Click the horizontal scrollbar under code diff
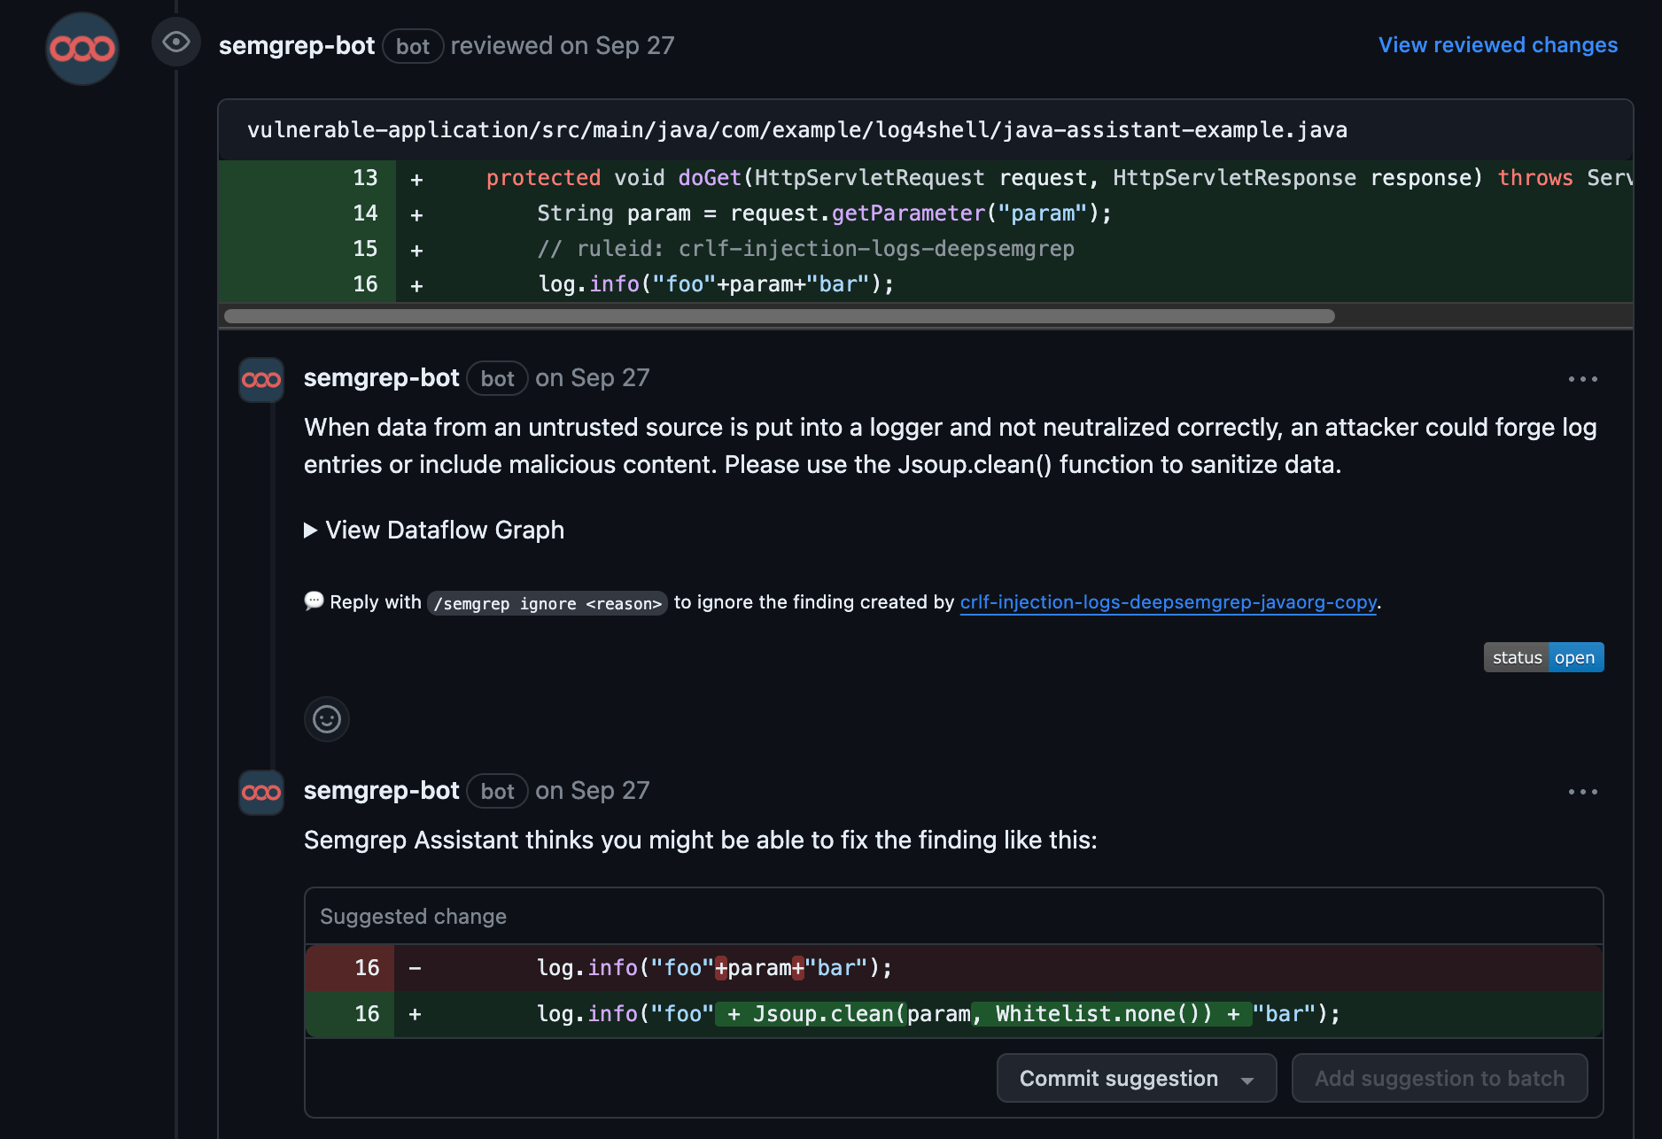 point(779,316)
